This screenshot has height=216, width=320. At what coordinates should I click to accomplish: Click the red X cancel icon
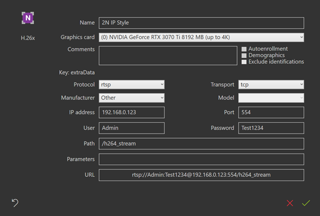(x=290, y=203)
